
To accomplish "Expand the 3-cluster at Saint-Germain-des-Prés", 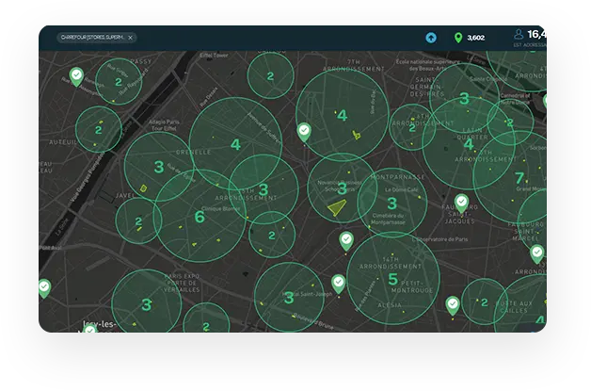I will [x=464, y=99].
